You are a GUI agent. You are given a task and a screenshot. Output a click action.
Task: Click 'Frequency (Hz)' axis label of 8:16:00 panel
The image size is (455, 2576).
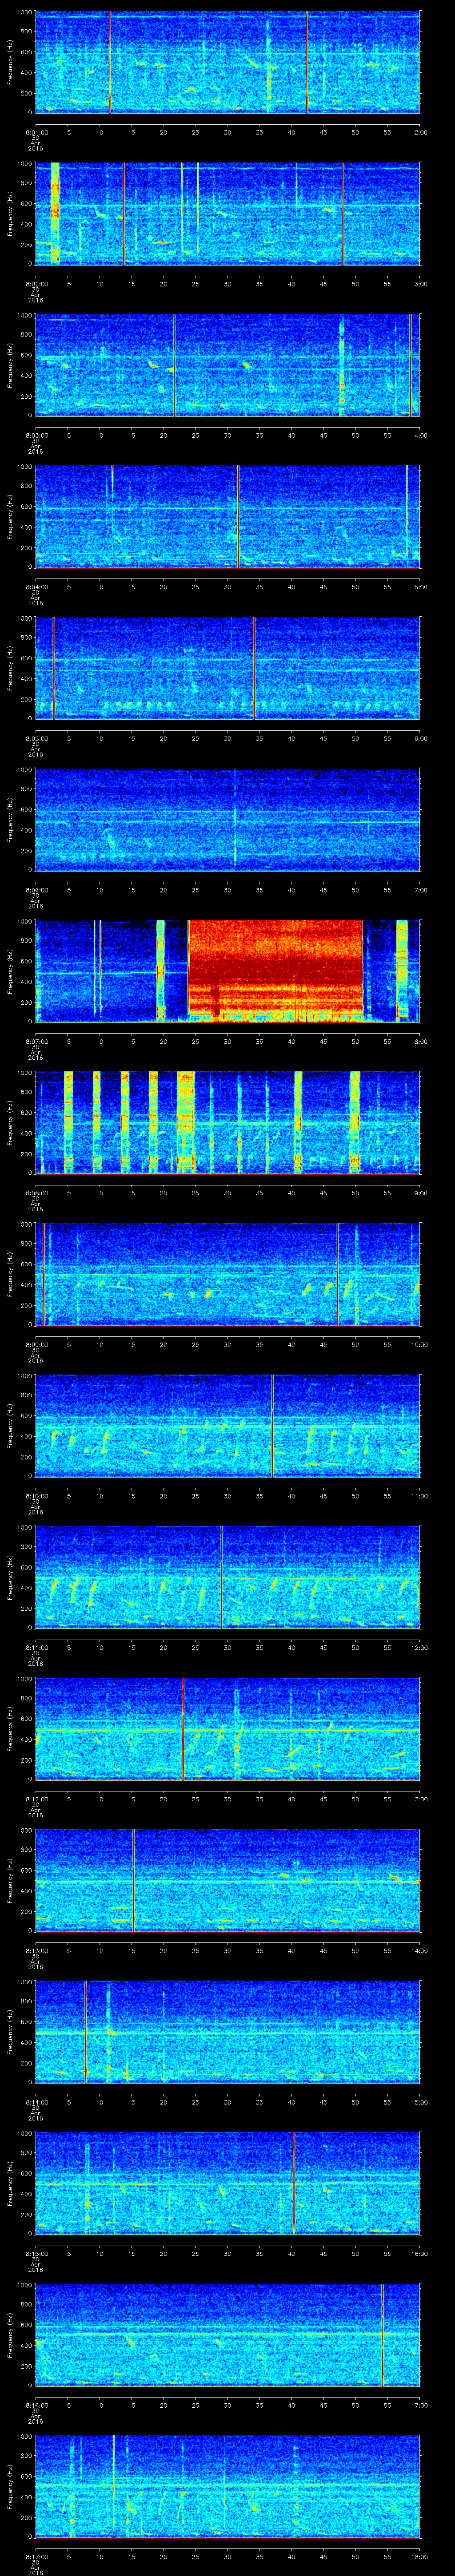coord(10,2335)
